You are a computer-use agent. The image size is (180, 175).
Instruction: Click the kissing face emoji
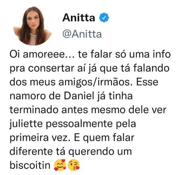click(x=74, y=165)
